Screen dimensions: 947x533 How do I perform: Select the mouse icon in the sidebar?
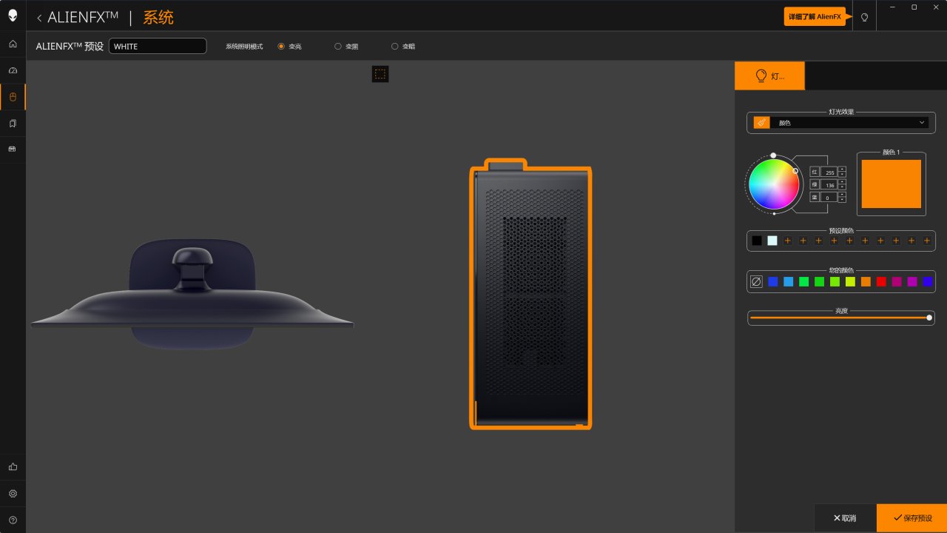tap(13, 97)
